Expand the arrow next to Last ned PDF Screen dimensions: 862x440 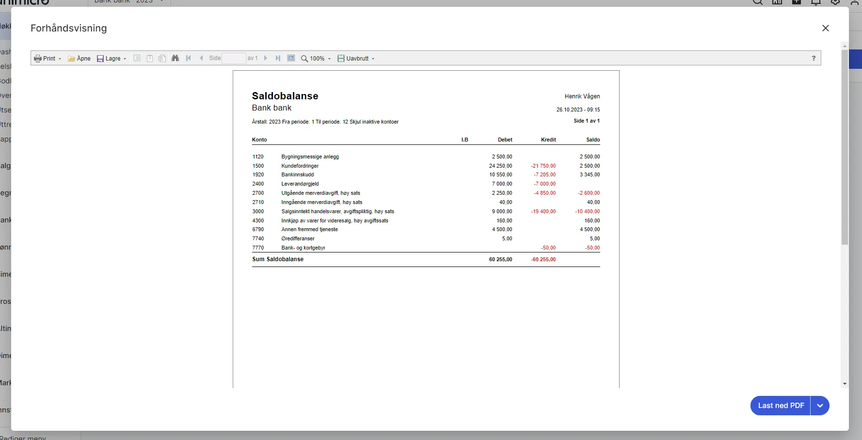pyautogui.click(x=820, y=406)
